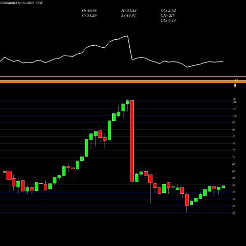Click the low price value L: 49.91
The height and width of the screenshot is (246, 246).
pos(129,16)
